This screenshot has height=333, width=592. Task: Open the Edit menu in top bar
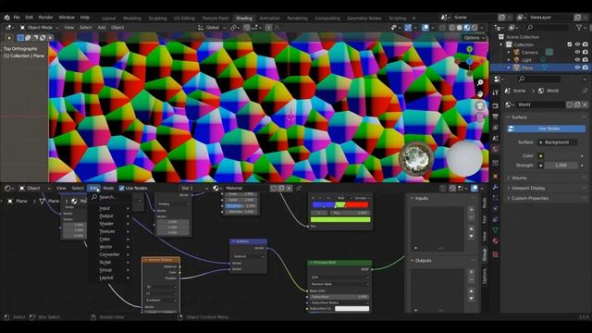click(29, 18)
